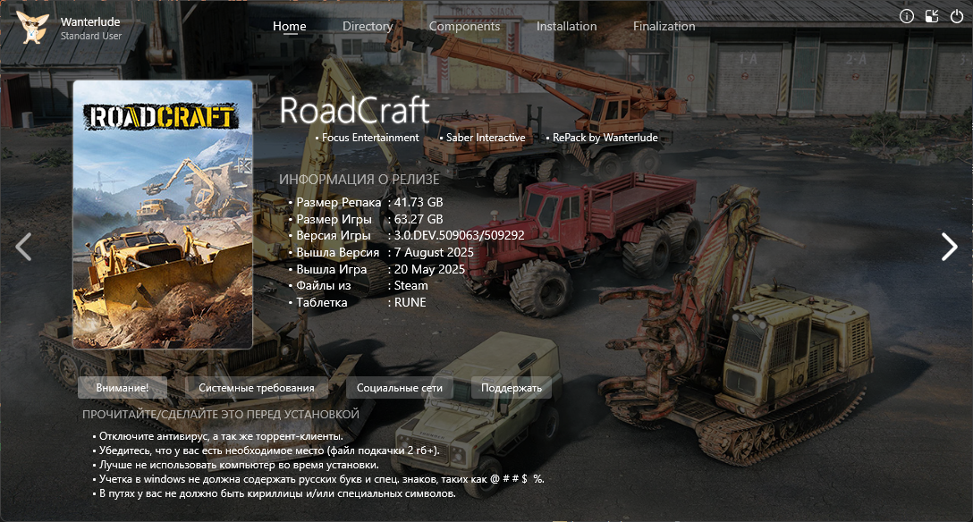Click the Внимание! button
This screenshot has height=522, width=973.
123,387
